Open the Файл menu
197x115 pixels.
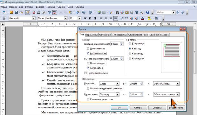click(x=4, y=7)
